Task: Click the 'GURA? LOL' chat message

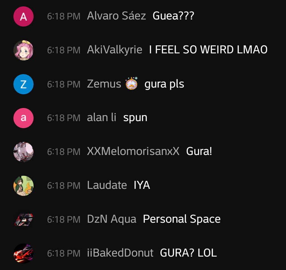Action: coord(188,253)
